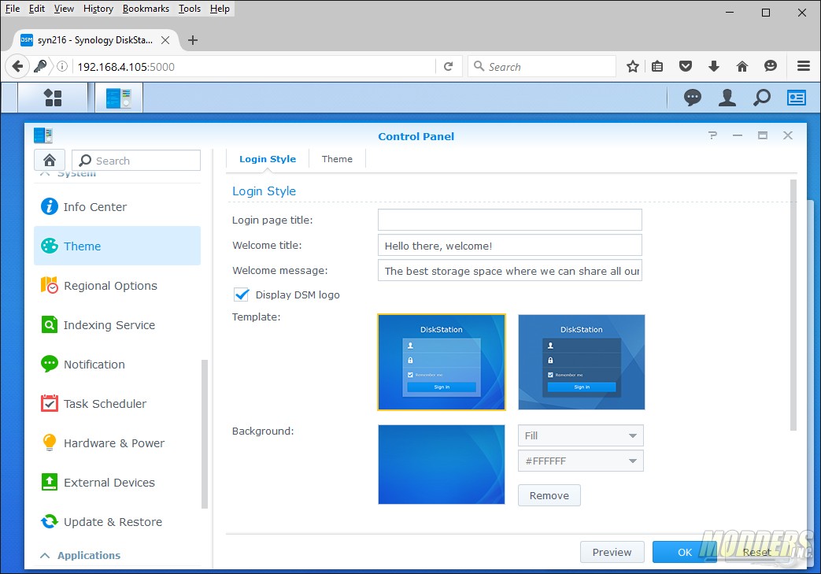821x574 pixels.
Task: Click the browser Search field
Action: 542,66
